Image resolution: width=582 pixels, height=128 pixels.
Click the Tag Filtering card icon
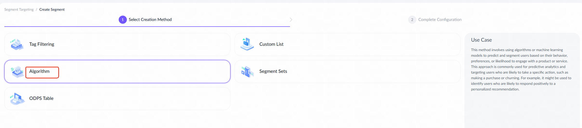[x=17, y=44]
